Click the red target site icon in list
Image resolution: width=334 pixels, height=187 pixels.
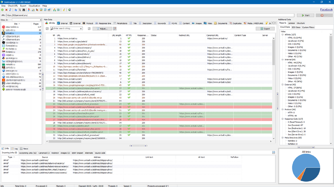[4, 27]
